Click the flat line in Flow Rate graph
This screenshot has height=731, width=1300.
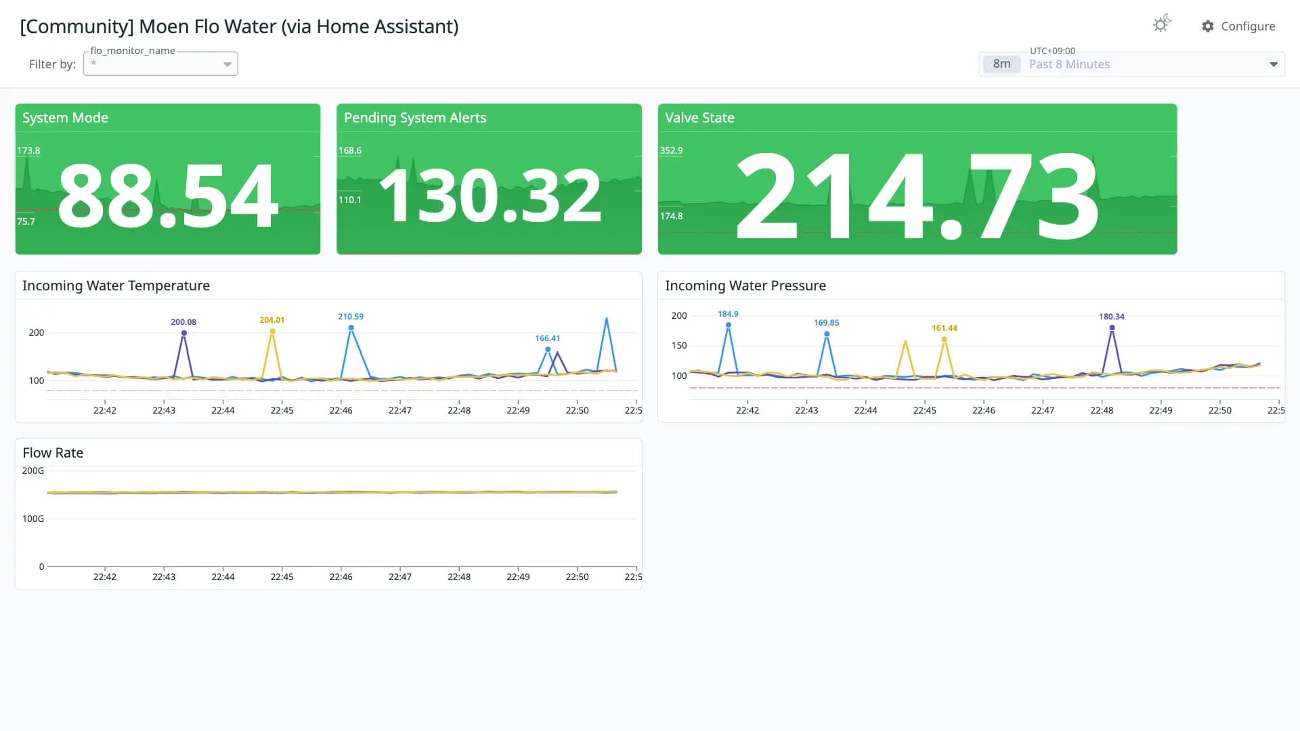(x=332, y=492)
